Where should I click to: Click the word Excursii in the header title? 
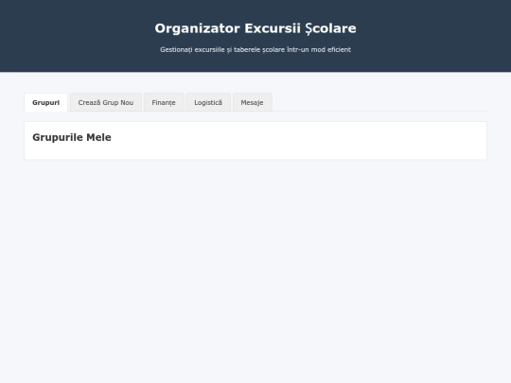click(x=273, y=28)
